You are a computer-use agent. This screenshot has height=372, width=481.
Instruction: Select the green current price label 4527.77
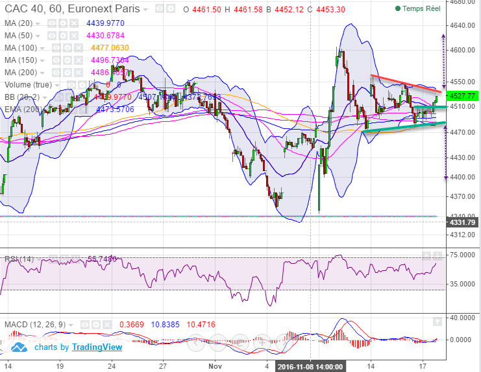[462, 95]
